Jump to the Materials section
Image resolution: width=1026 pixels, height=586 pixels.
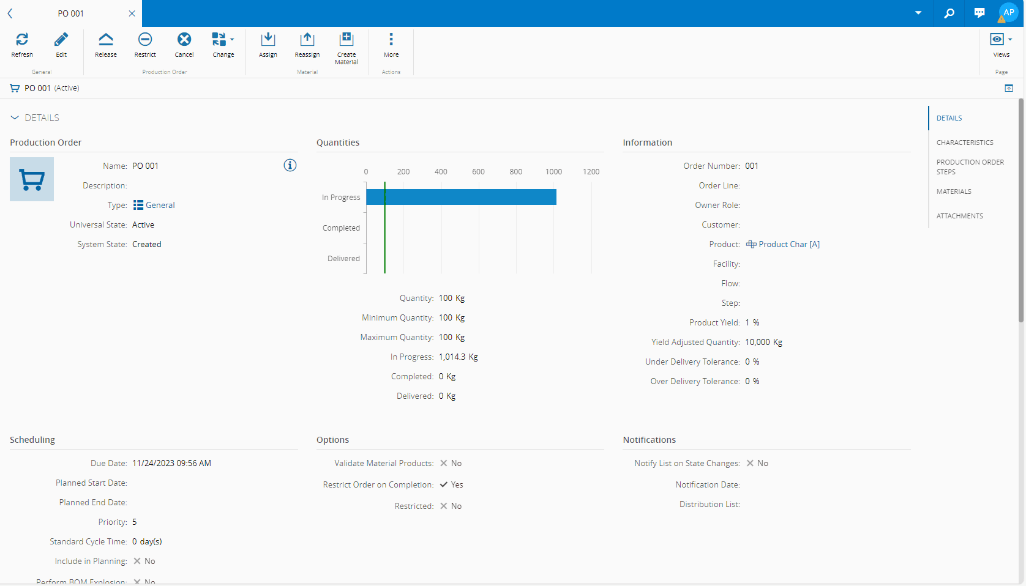tap(954, 191)
